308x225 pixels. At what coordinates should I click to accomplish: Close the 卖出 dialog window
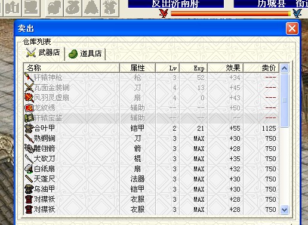tap(292, 29)
